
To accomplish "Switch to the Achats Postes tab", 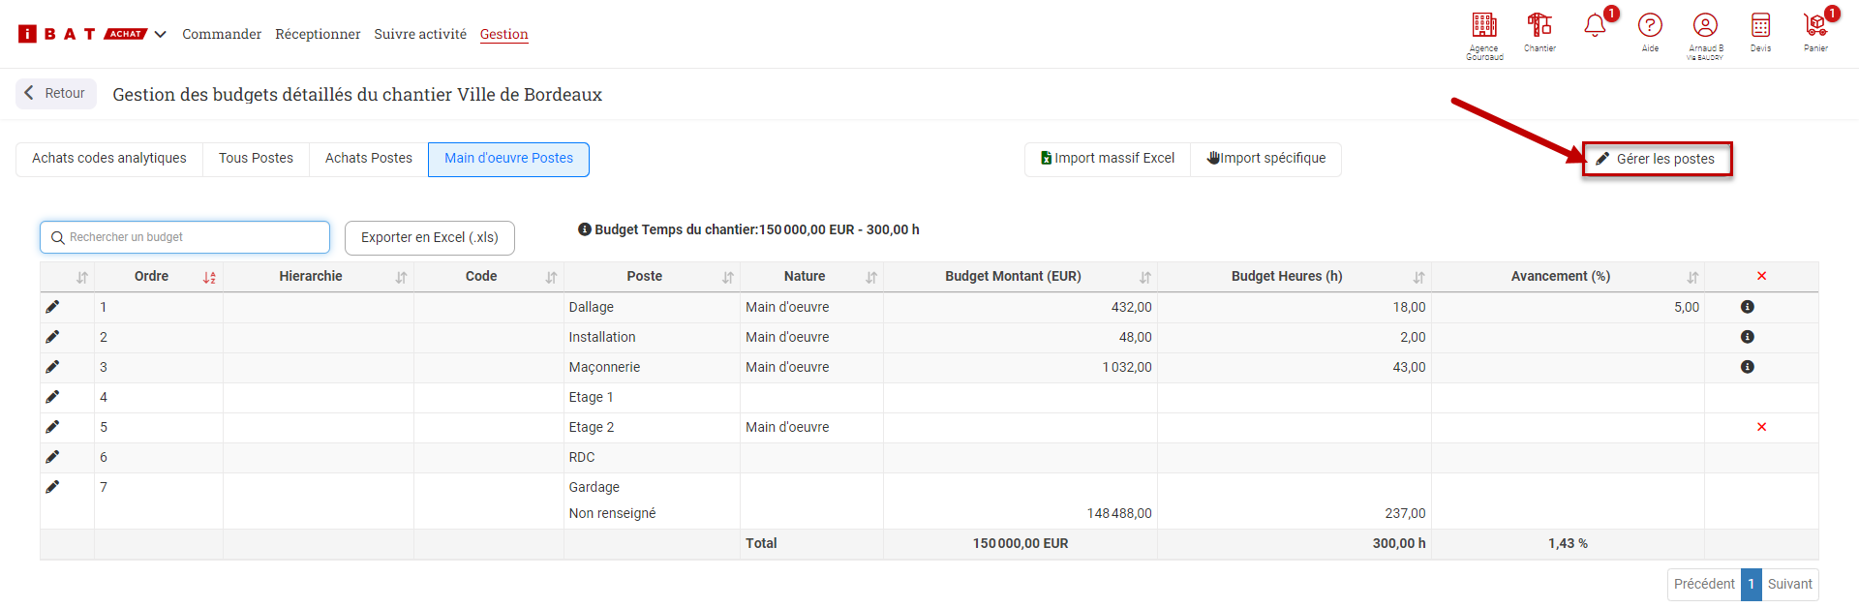I will point(368,159).
